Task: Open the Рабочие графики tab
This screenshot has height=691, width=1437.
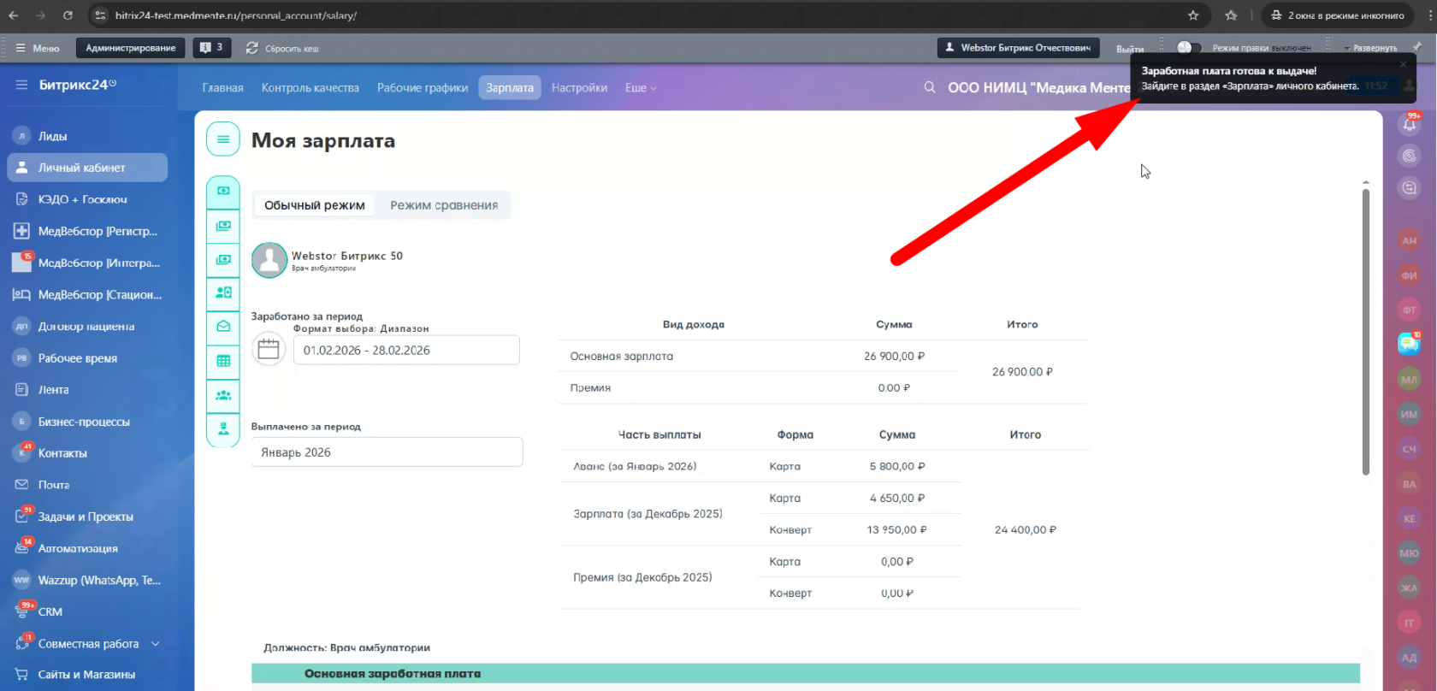Action: 423,88
